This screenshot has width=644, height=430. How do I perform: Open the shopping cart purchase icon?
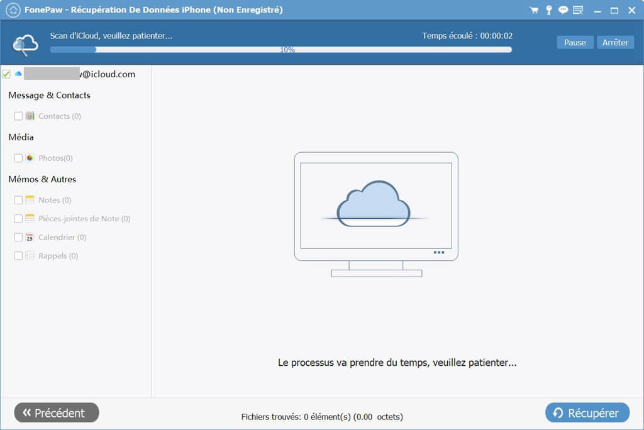534,10
